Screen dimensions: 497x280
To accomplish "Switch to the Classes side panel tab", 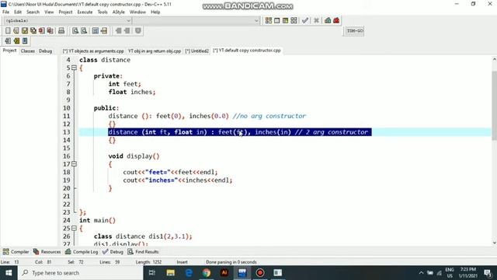I will (28, 51).
